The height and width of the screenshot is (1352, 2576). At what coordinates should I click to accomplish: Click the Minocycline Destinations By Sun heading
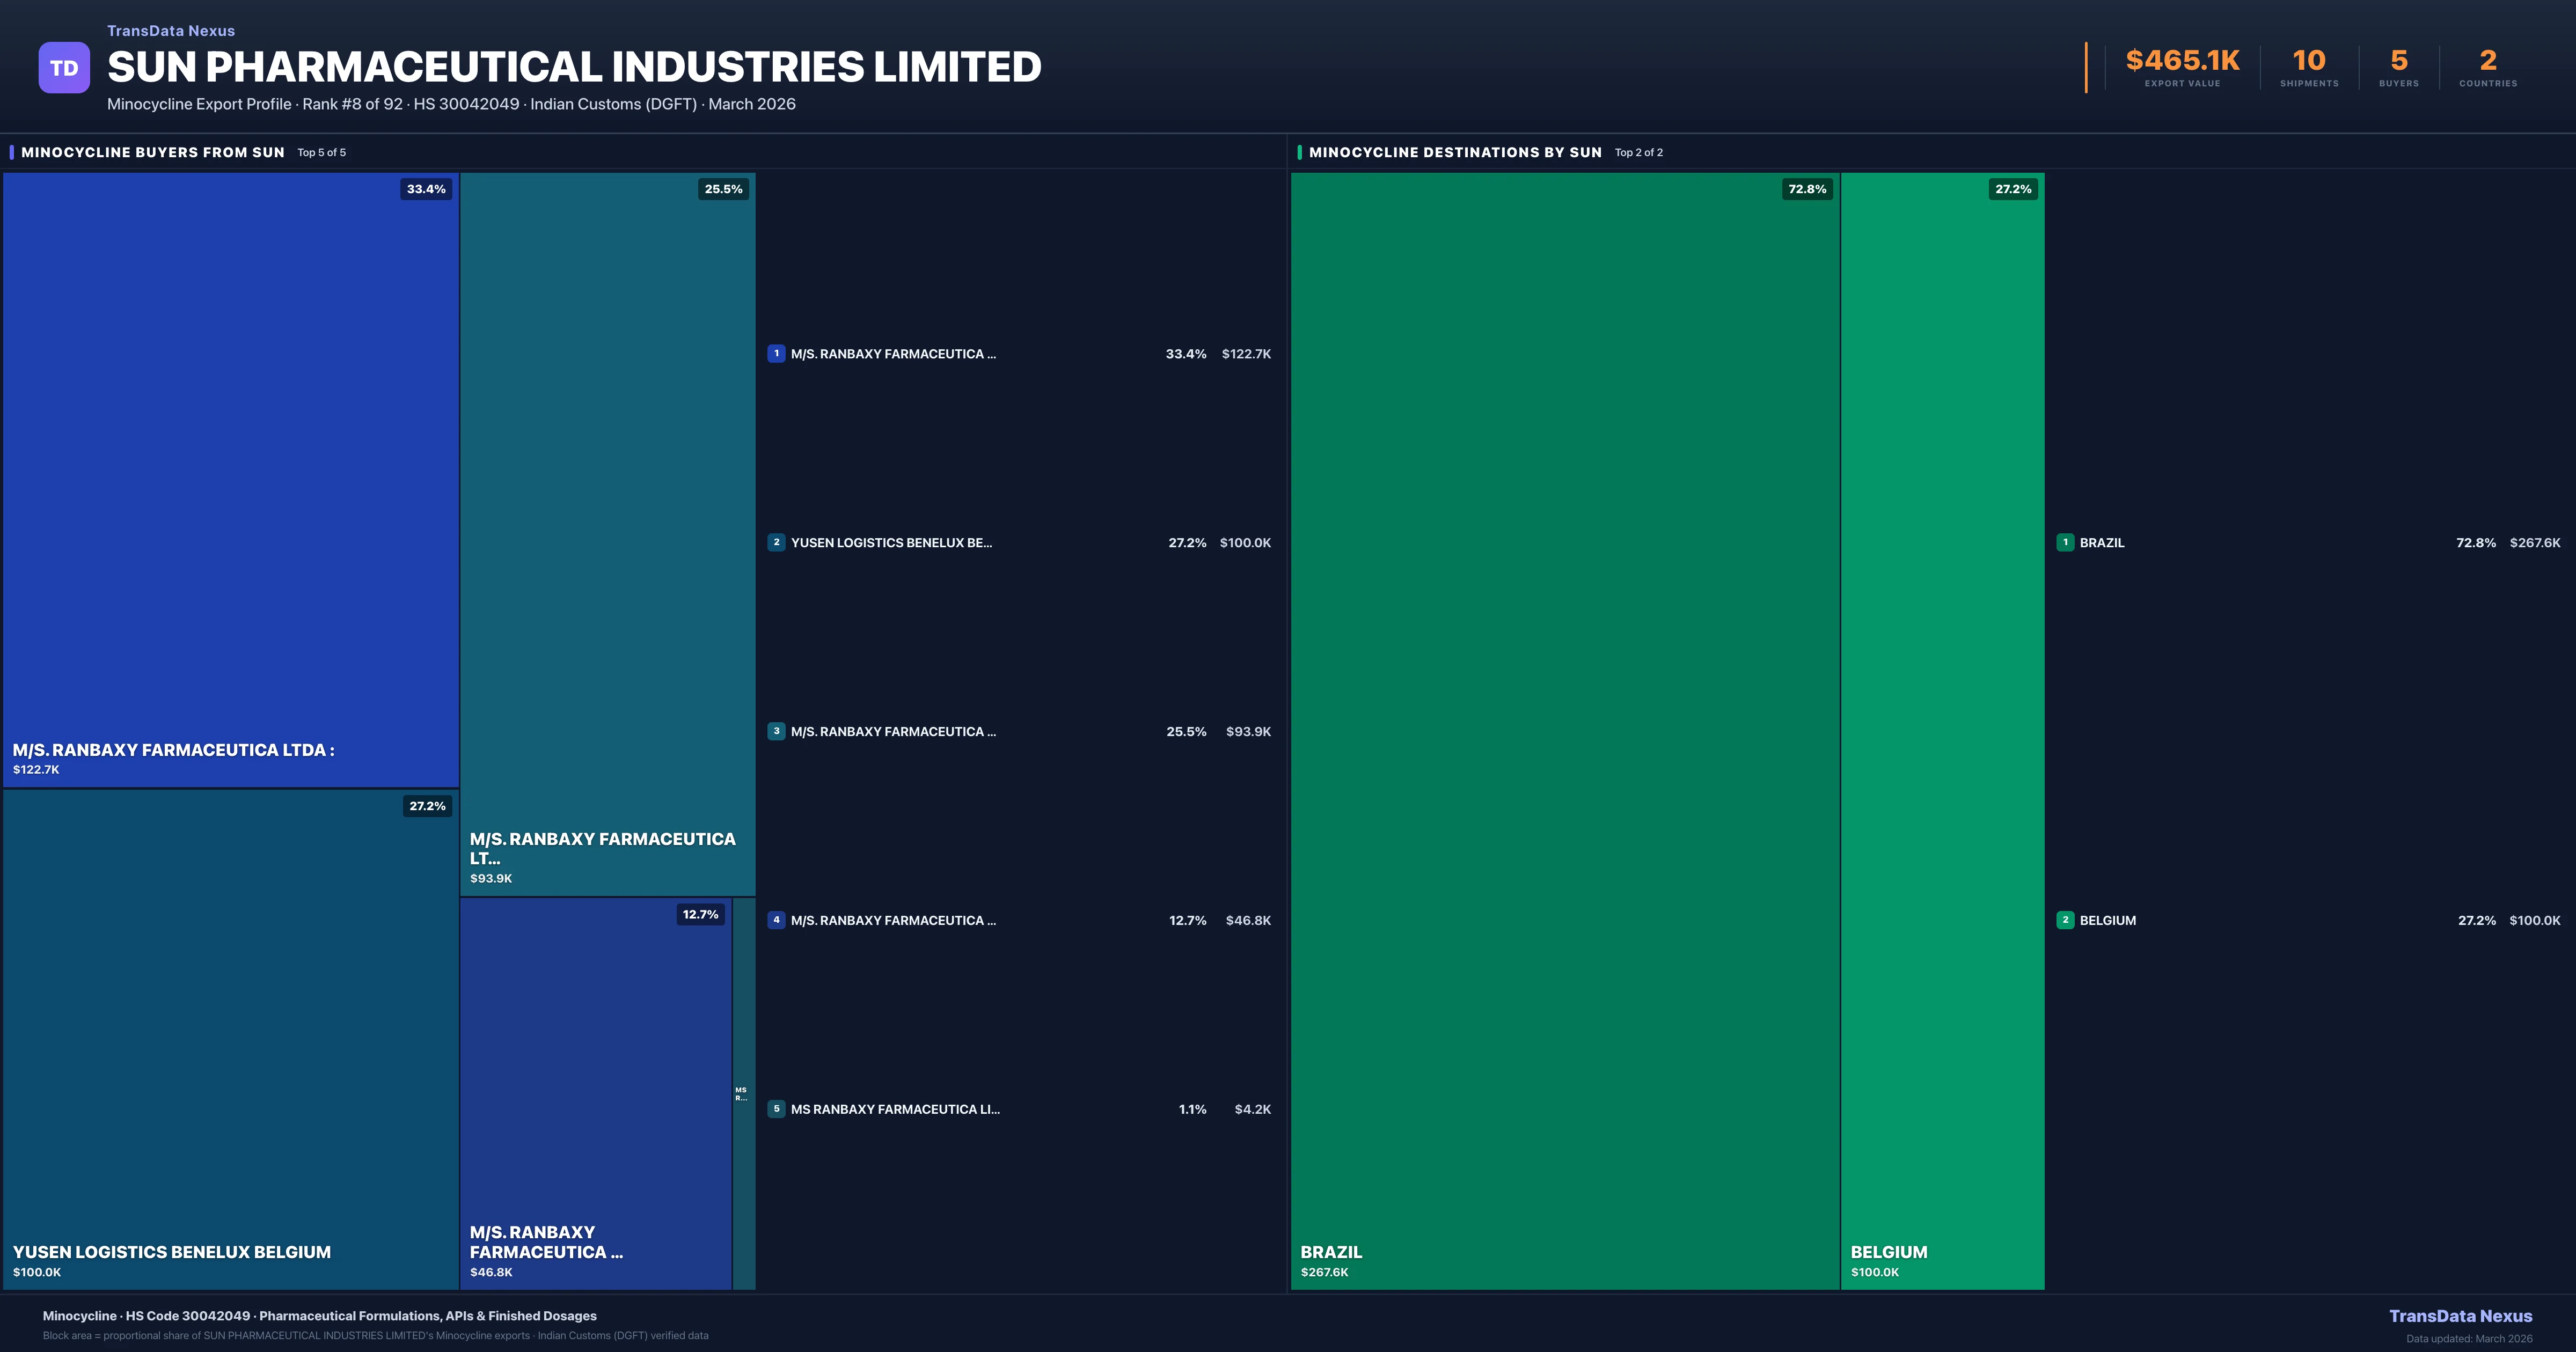(1455, 152)
